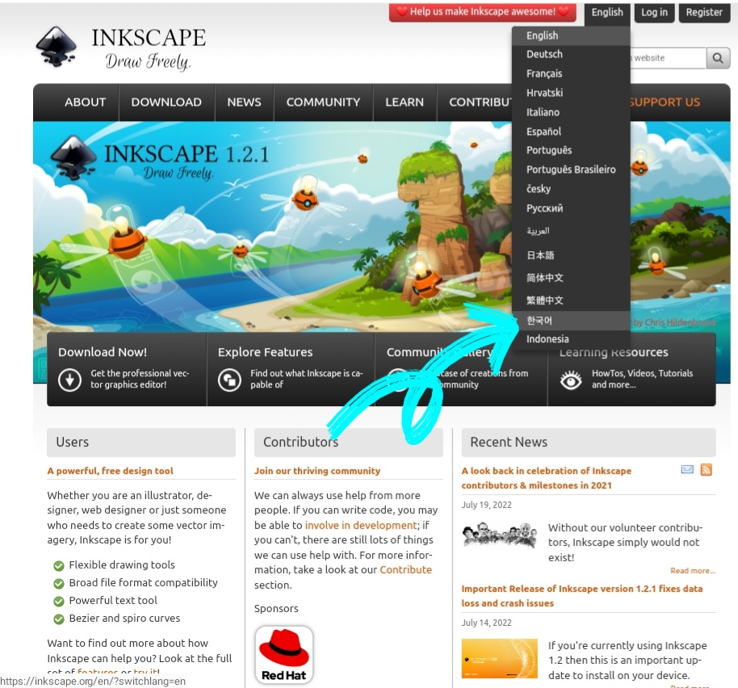Viewport: 738px width, 688px height.
Task: Choose Español language option
Action: click(x=571, y=132)
